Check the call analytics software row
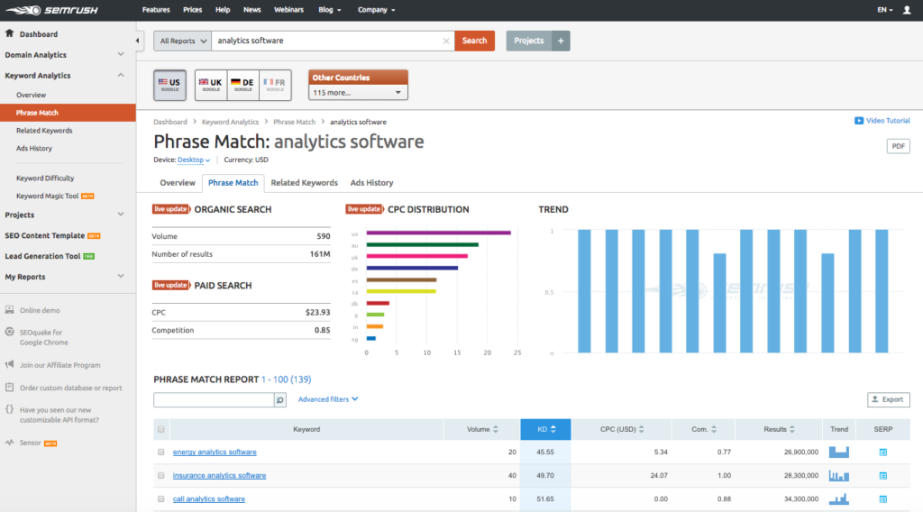 click(x=160, y=499)
